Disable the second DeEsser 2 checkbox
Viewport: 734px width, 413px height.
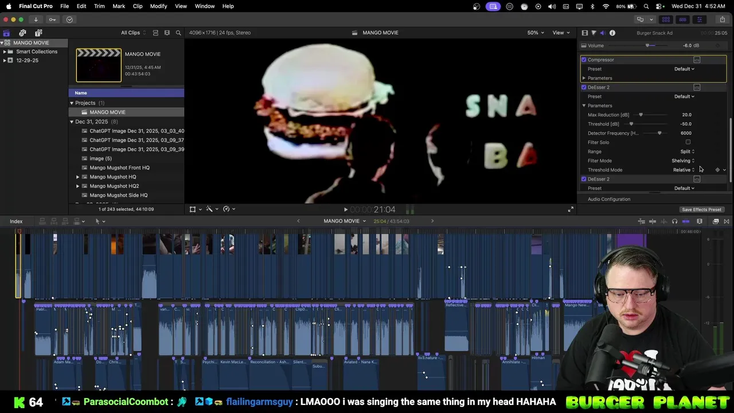click(x=584, y=179)
